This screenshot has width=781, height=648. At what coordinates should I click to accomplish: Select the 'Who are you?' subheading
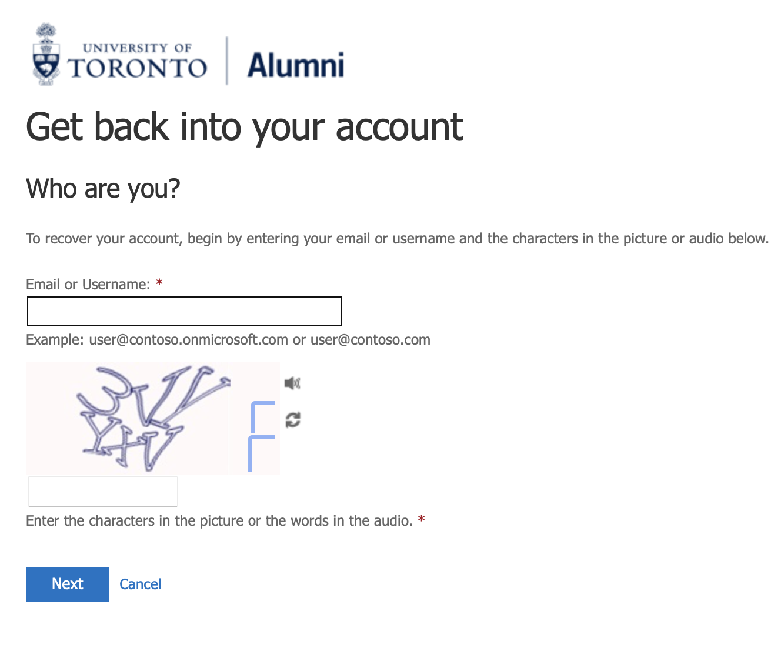point(103,188)
